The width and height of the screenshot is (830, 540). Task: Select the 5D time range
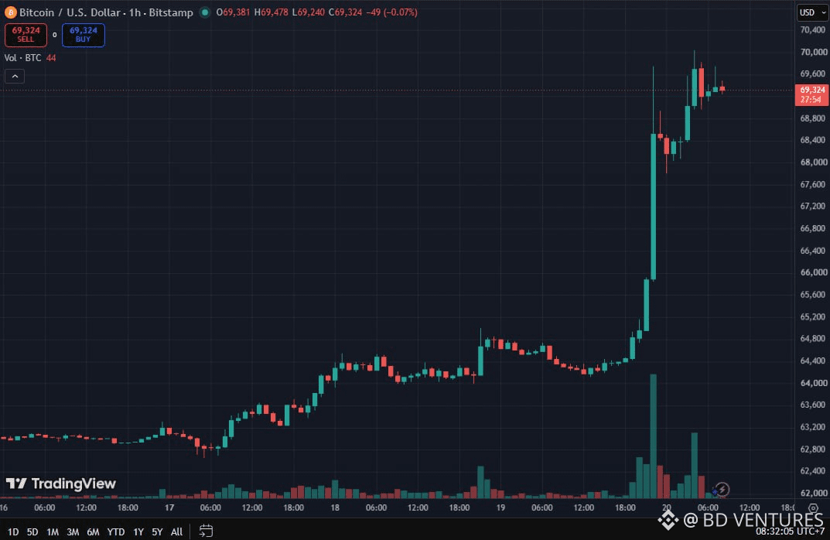coord(32,531)
